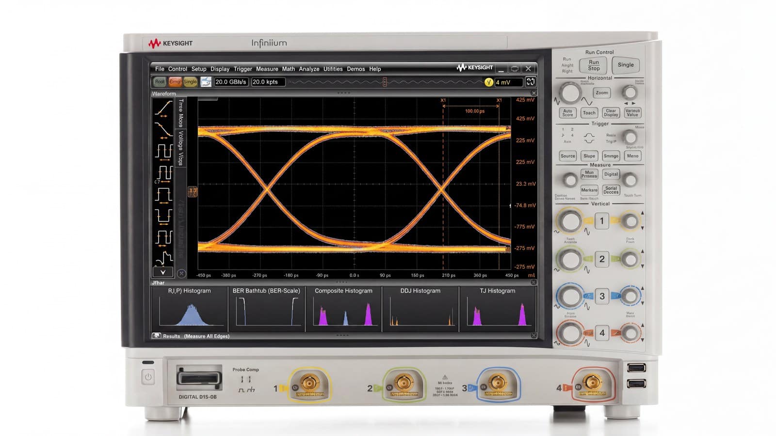Select the overshoot step measurement icon

click(x=163, y=257)
